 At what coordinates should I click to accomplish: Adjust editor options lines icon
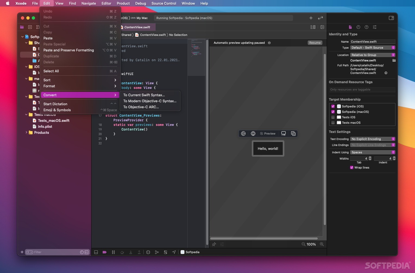[313, 27]
